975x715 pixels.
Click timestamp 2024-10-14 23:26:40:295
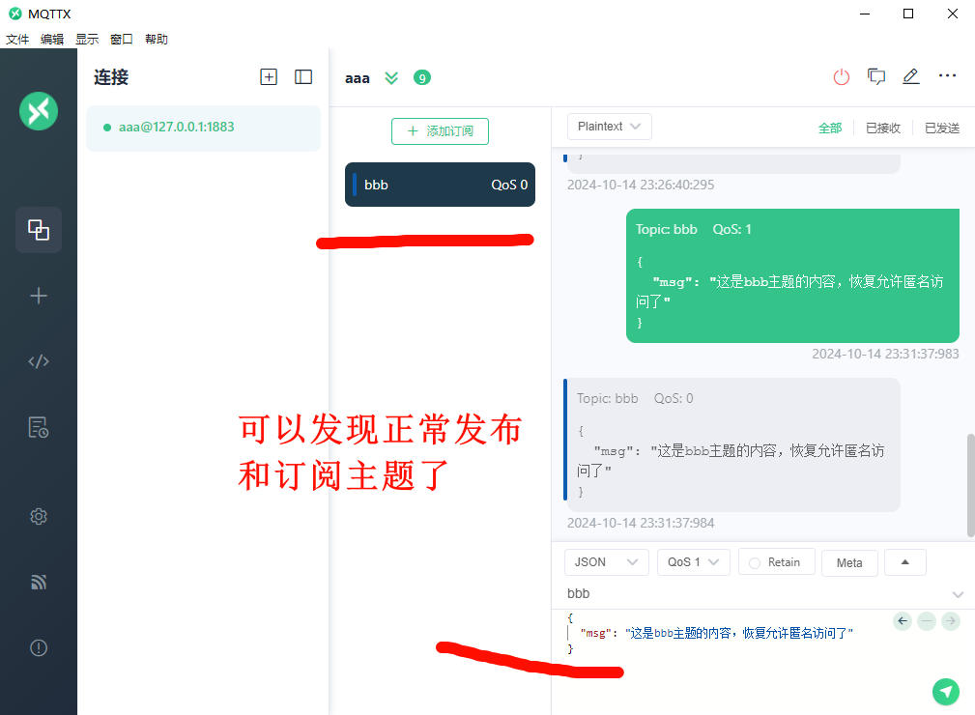(641, 185)
